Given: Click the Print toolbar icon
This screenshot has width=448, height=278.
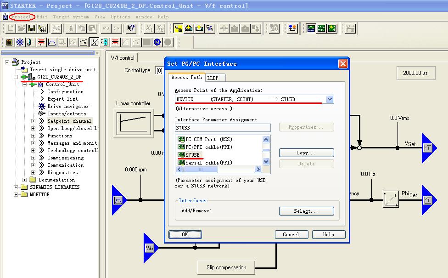Looking at the screenshot, I should (x=56, y=28).
